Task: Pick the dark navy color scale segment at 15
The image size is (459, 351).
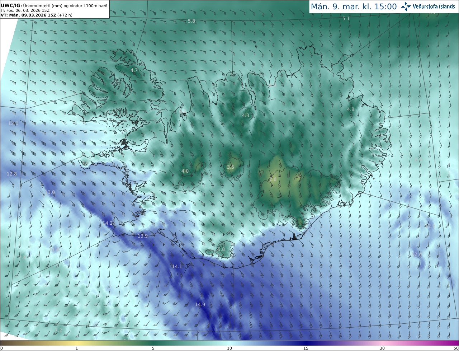Action: [x=306, y=343]
